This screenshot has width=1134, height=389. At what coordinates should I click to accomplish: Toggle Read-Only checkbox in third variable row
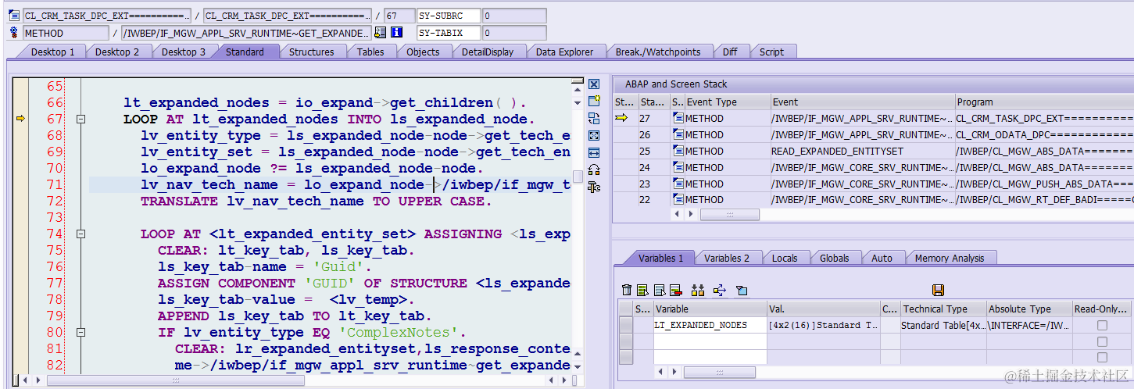click(x=1102, y=357)
